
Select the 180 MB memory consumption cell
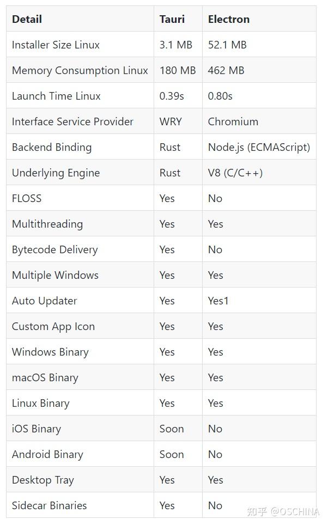(x=177, y=70)
